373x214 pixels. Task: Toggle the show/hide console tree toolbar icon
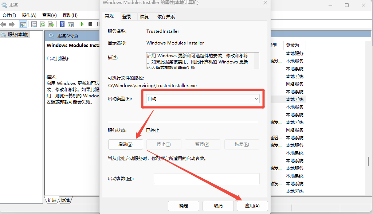point(23,24)
